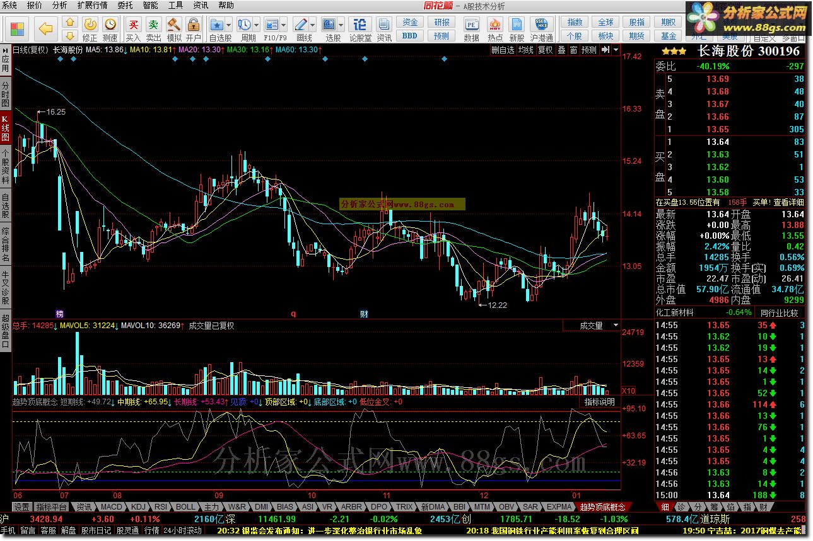
Task: Open the 选股 stock picker icon
Action: 329,25
